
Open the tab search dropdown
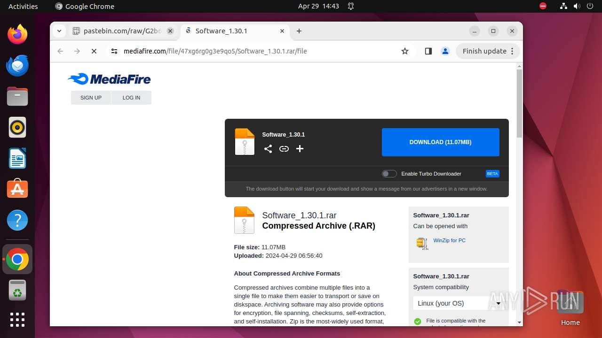(59, 31)
